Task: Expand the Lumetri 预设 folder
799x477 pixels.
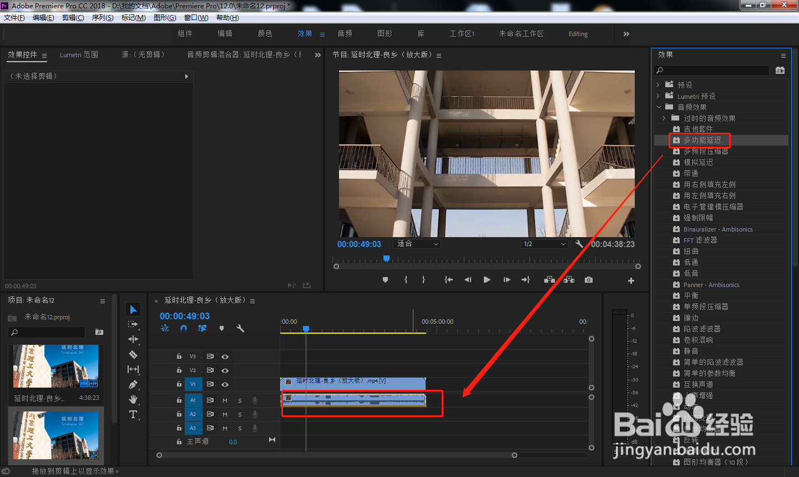Action: (658, 96)
